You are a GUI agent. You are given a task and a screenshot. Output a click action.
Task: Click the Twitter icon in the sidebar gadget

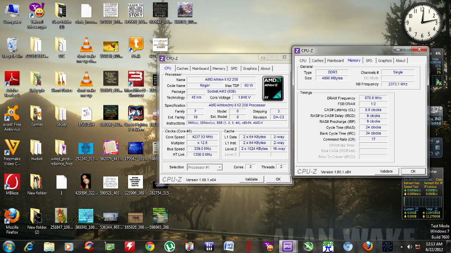coord(437,141)
